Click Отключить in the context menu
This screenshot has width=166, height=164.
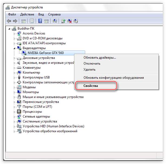click(92, 64)
